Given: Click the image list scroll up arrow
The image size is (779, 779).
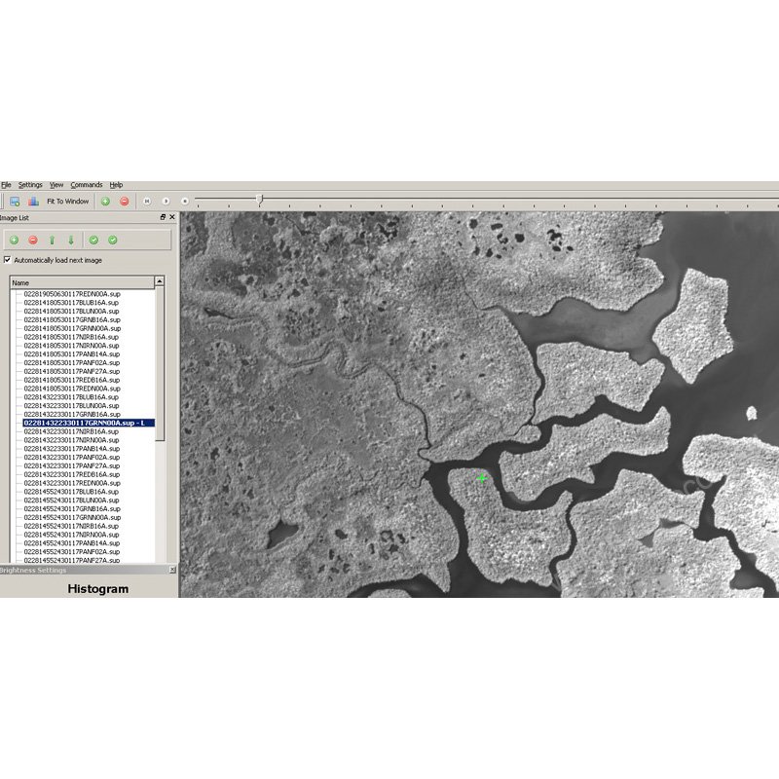Looking at the screenshot, I should coord(160,282).
